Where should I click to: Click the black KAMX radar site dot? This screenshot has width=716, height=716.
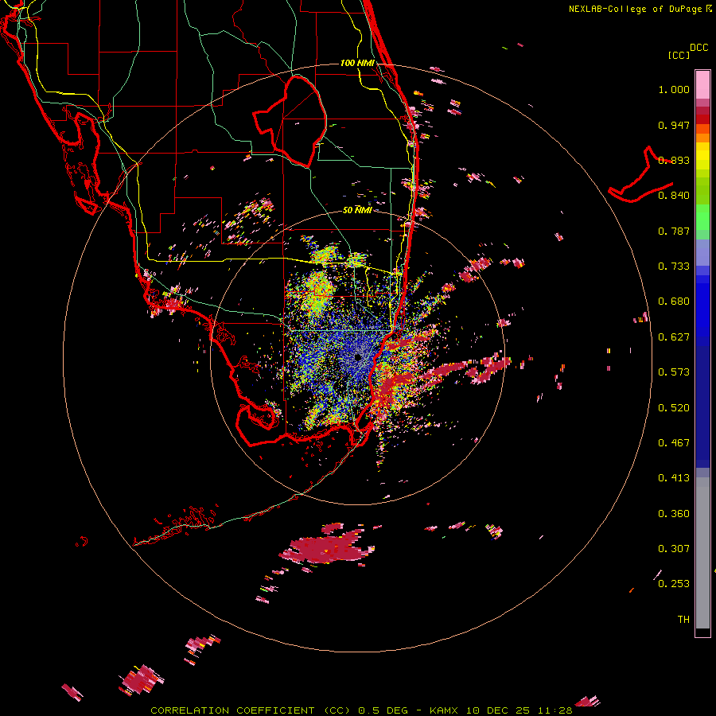point(358,357)
